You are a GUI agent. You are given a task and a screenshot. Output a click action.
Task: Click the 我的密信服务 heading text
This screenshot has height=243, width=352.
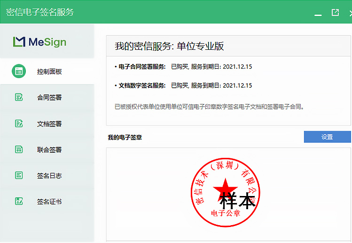point(169,46)
